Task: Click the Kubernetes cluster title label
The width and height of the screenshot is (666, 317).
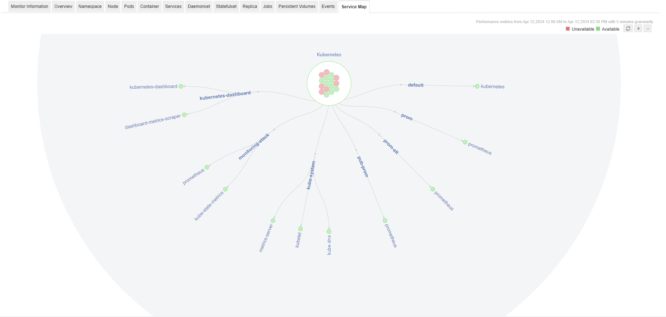Action: (x=329, y=55)
